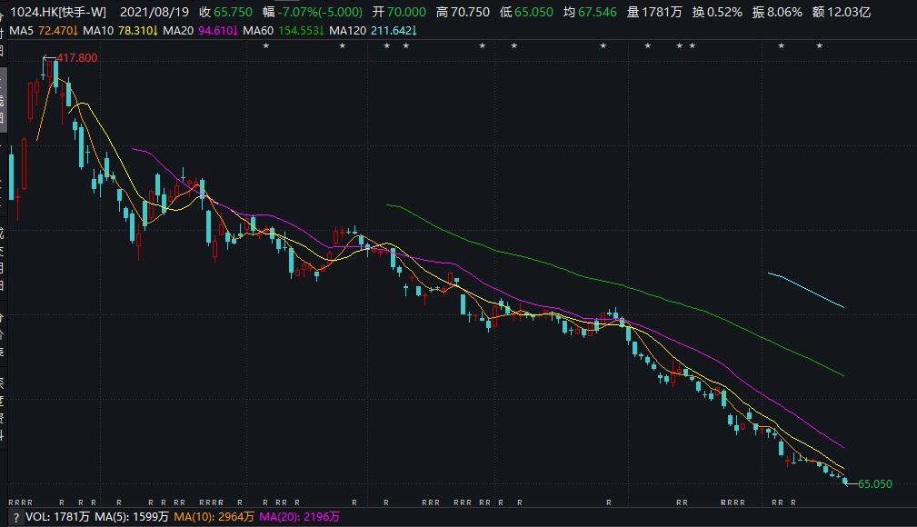Click the average price 均 67.546
Image resolution: width=917 pixels, height=527 pixels.
(590, 12)
